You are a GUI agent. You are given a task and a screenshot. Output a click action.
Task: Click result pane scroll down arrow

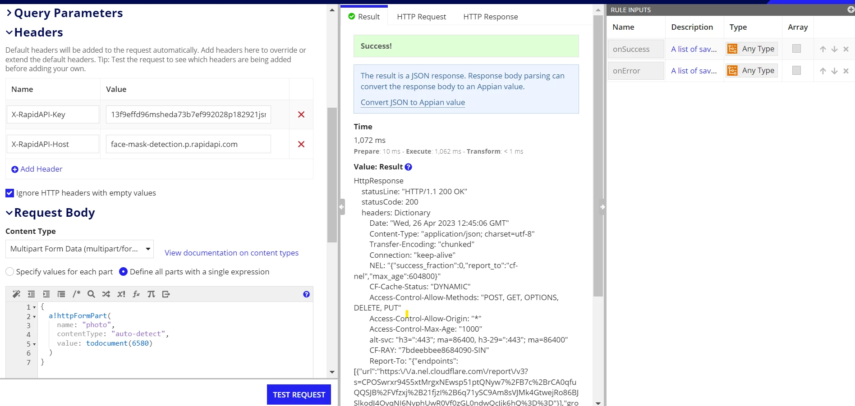(598, 403)
